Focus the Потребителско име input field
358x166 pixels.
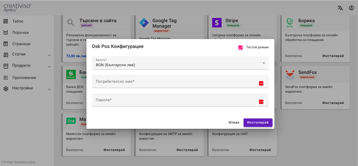pos(175,82)
